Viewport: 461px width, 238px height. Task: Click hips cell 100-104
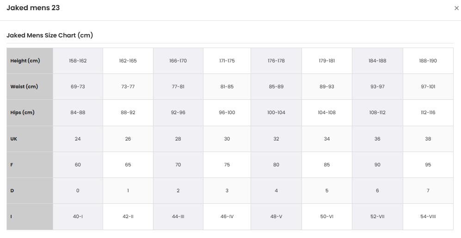[276, 113]
